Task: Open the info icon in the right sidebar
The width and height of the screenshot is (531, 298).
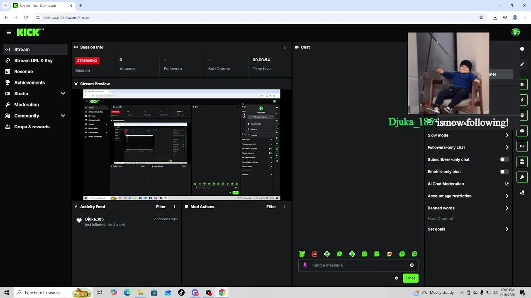Action: [522, 49]
